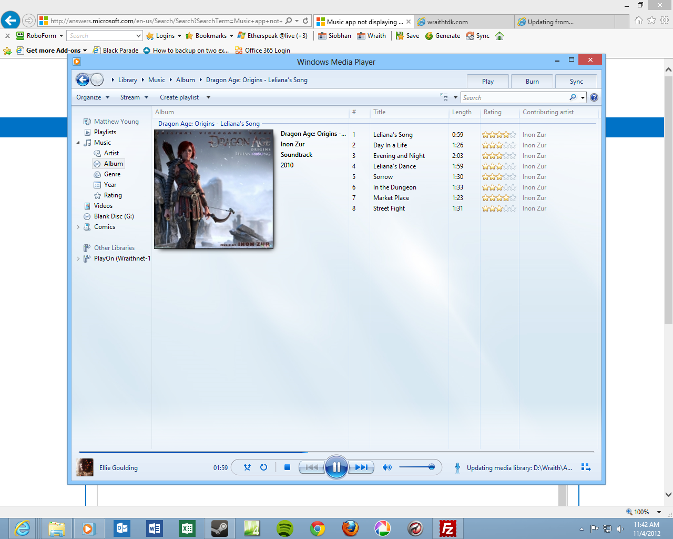Pause the current song
The image size is (673, 539).
pos(336,467)
